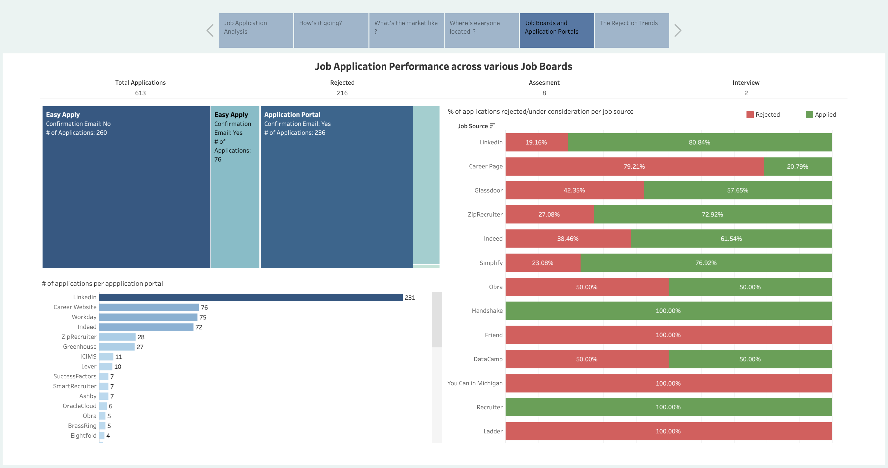Switch to How's it going? tab

tap(331, 30)
